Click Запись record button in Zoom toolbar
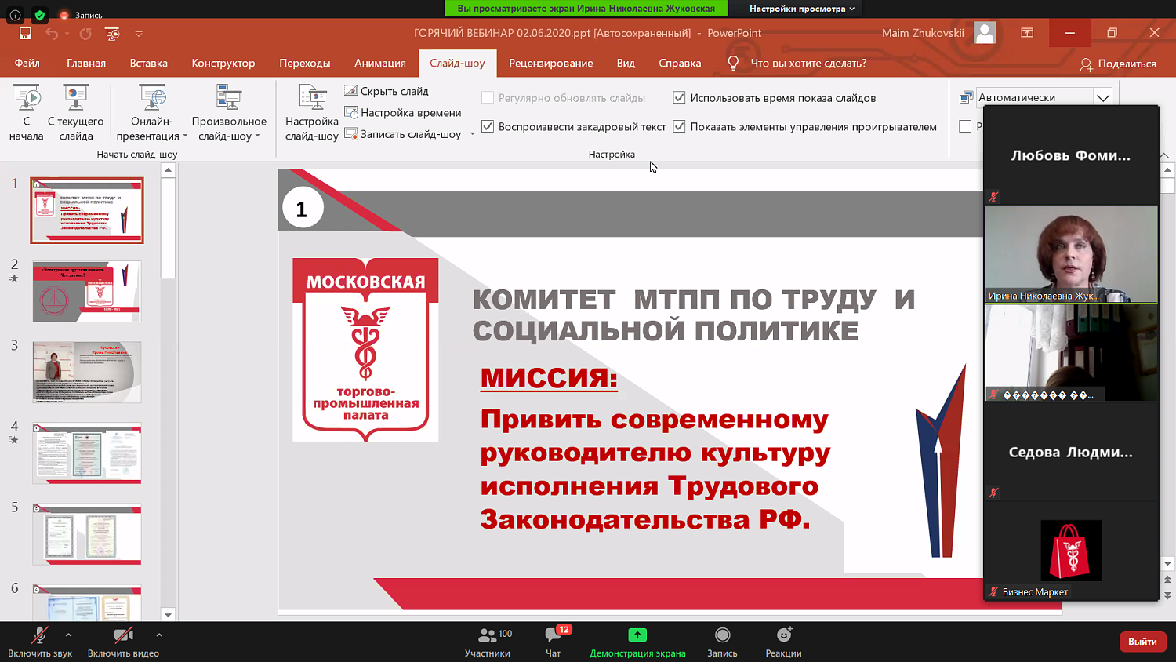 (722, 642)
